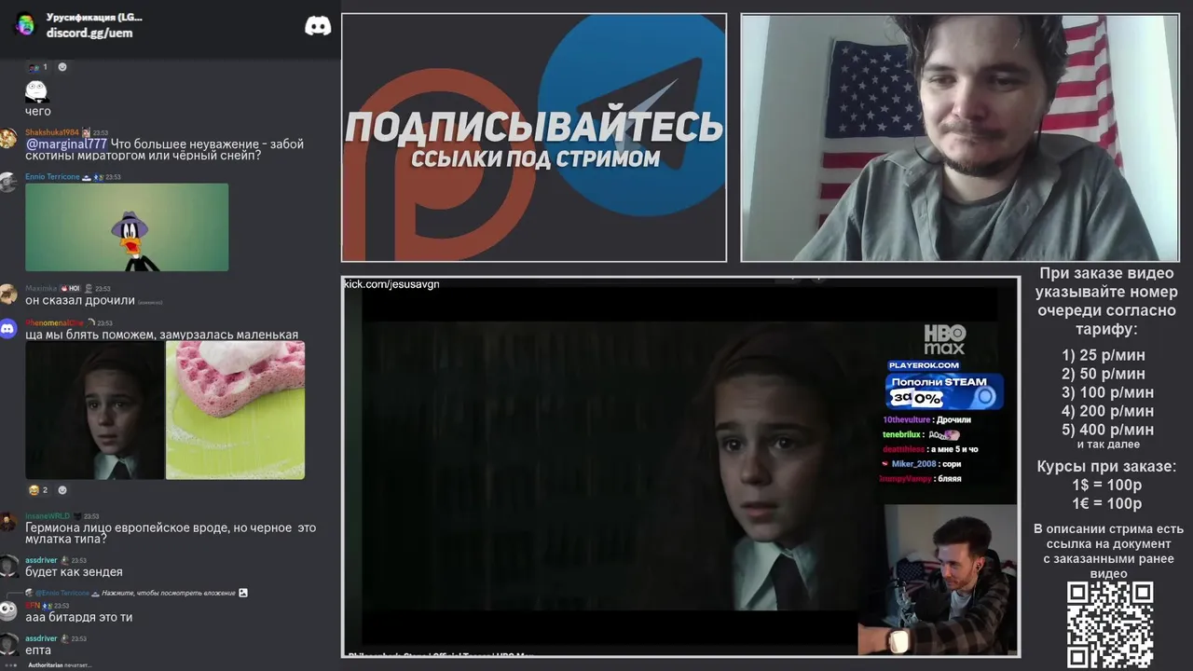The height and width of the screenshot is (671, 1193).
Task: Click assdriver's avatar next to будет как зендея
Action: (8, 567)
